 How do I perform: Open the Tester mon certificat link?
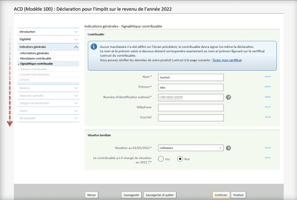pos(227,60)
